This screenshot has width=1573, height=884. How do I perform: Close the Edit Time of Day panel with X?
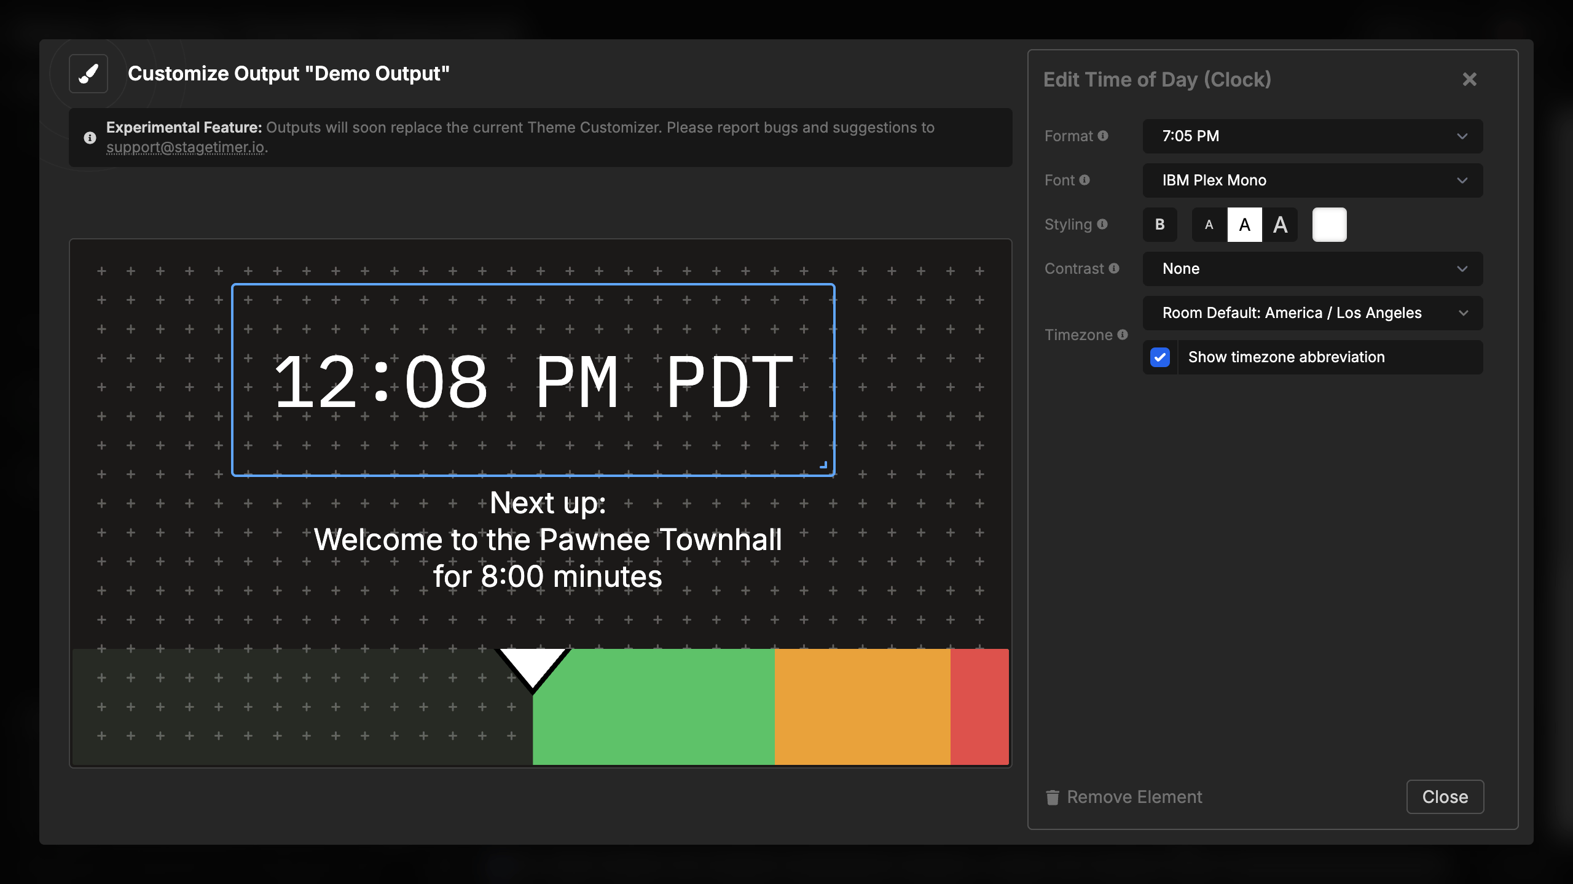click(x=1469, y=79)
